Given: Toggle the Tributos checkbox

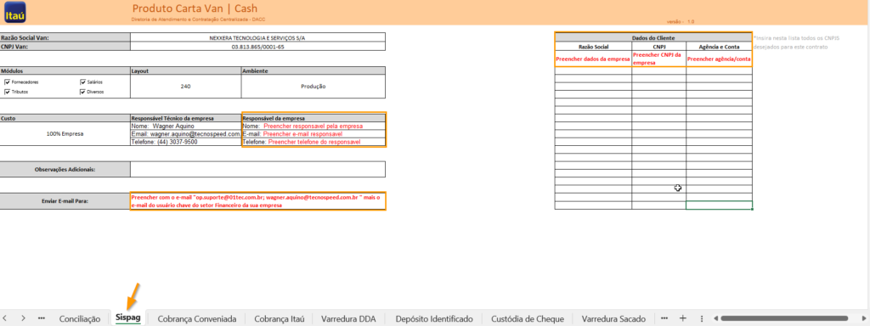Looking at the screenshot, I should (7, 92).
